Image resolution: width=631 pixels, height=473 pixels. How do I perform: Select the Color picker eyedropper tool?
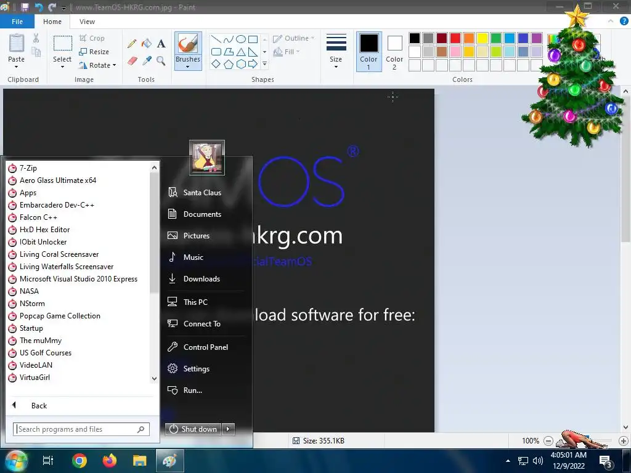point(147,61)
